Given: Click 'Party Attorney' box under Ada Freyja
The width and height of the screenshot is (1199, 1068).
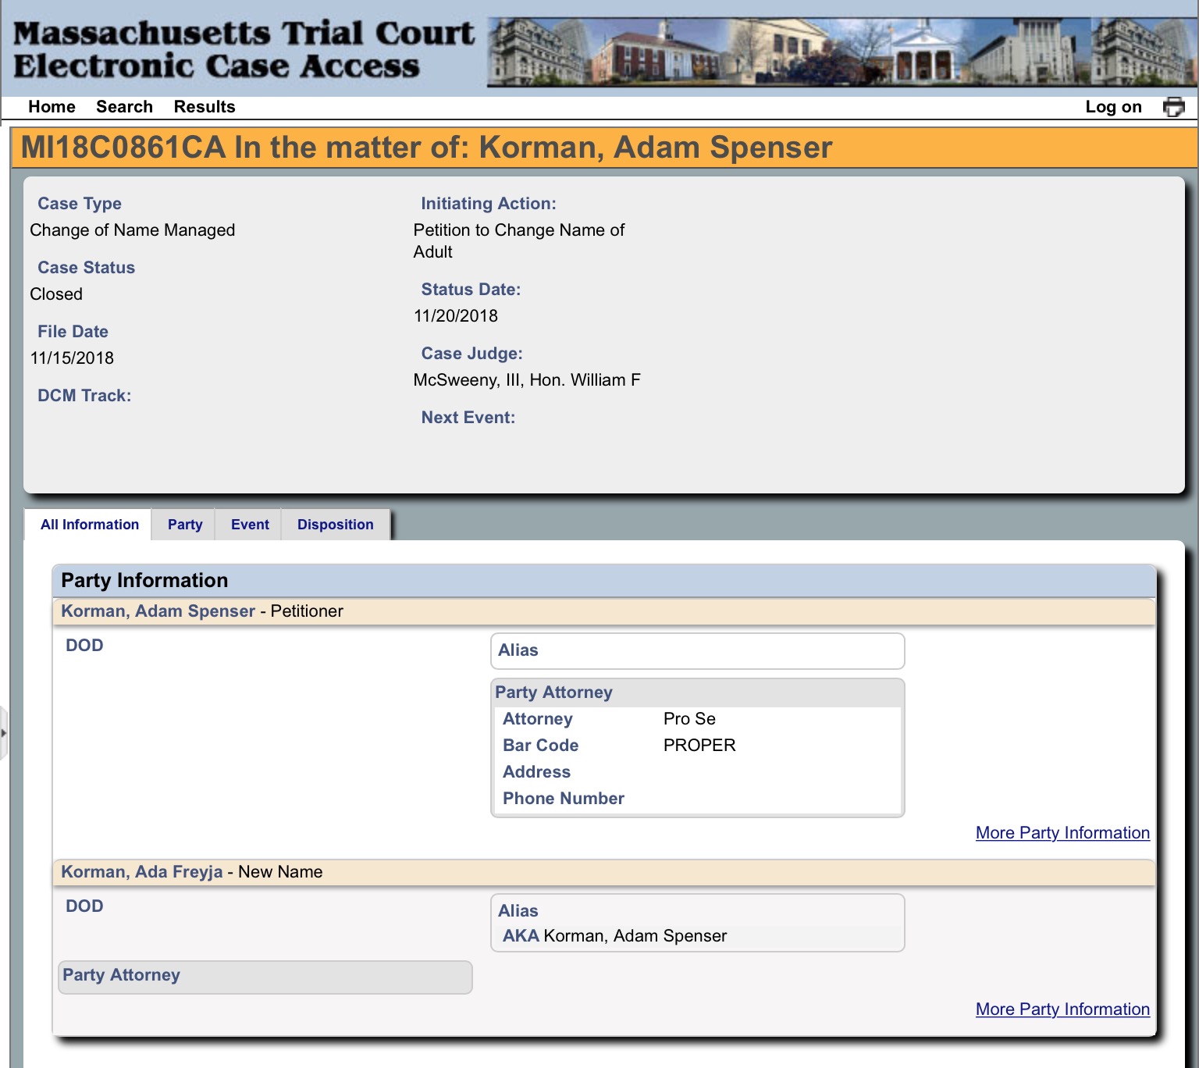Looking at the screenshot, I should [265, 977].
